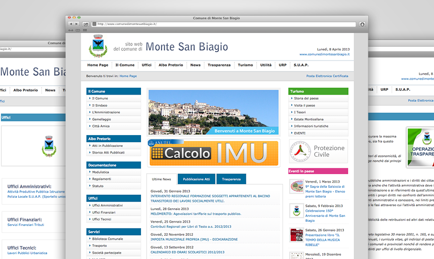Open Trasporto sidebar link

click(100, 246)
